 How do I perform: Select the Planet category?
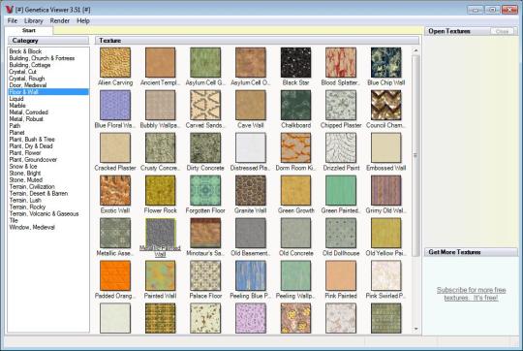[x=16, y=133]
